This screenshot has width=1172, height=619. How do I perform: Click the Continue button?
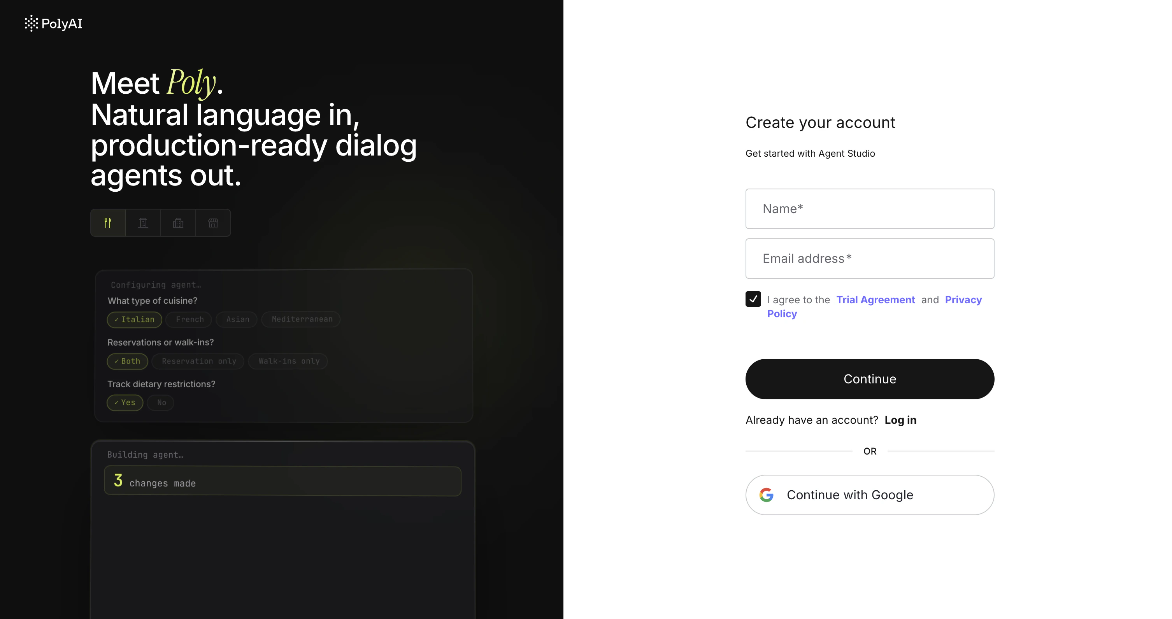(x=869, y=379)
